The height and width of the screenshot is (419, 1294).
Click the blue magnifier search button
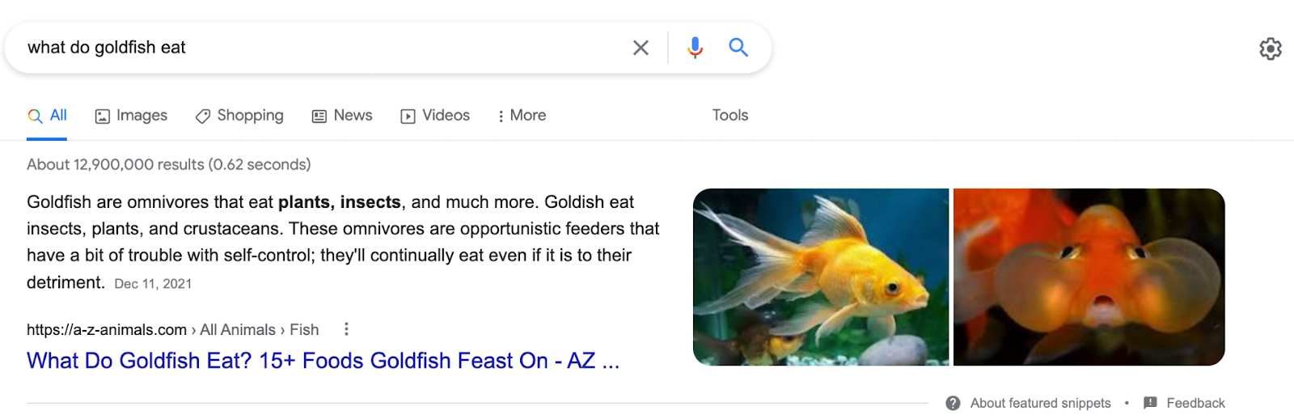(x=738, y=47)
